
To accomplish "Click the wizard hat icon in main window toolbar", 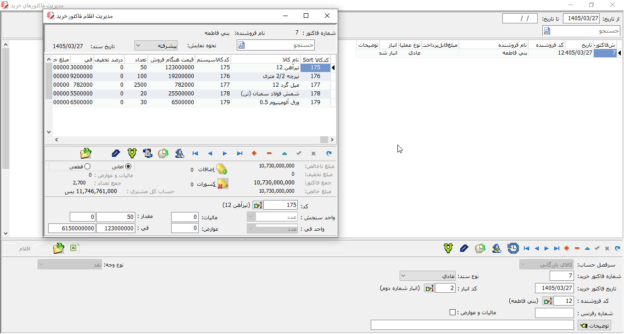I will pyautogui.click(x=496, y=248).
